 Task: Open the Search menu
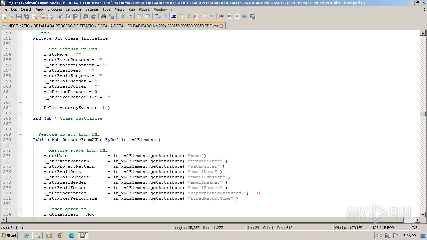[x=27, y=9]
